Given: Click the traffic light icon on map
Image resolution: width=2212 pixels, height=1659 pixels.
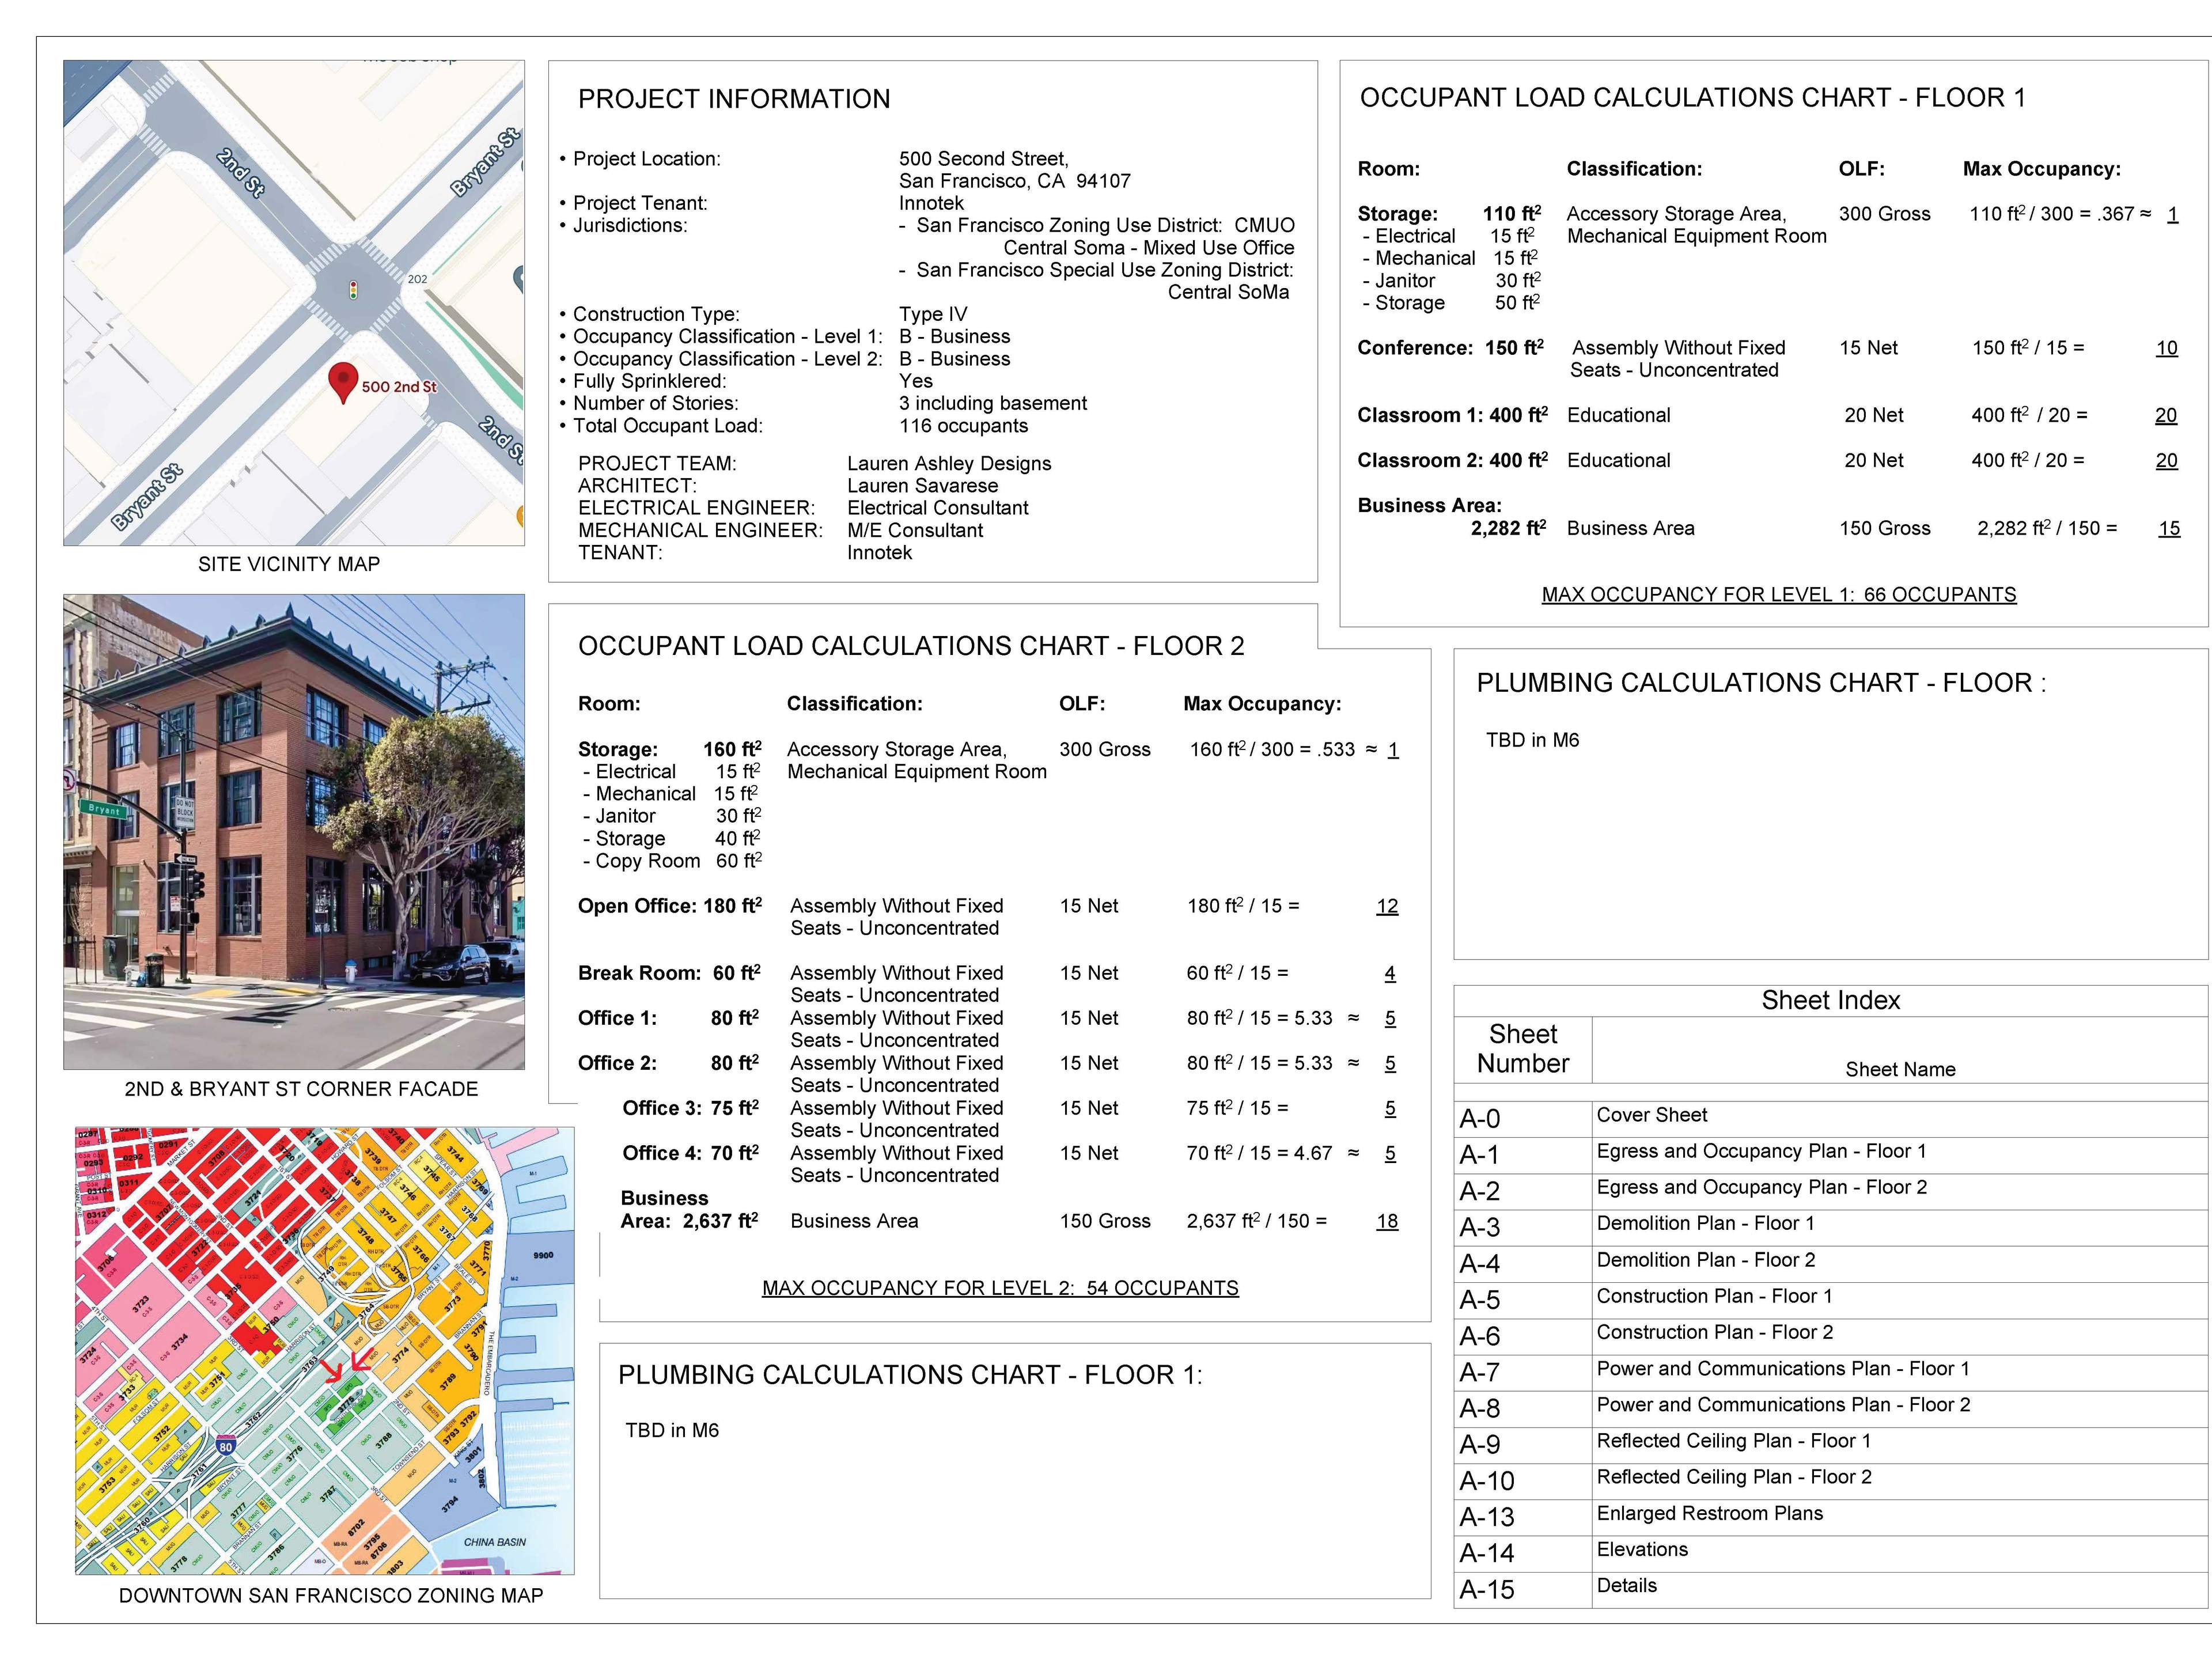Looking at the screenshot, I should click(x=352, y=291).
